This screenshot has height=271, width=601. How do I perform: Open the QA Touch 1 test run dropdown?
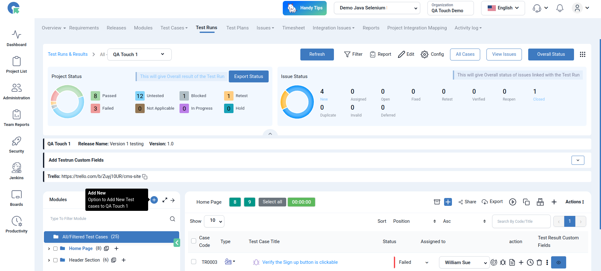[139, 55]
